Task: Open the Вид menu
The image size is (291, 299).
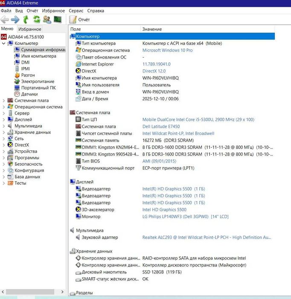Action: pos(19,11)
